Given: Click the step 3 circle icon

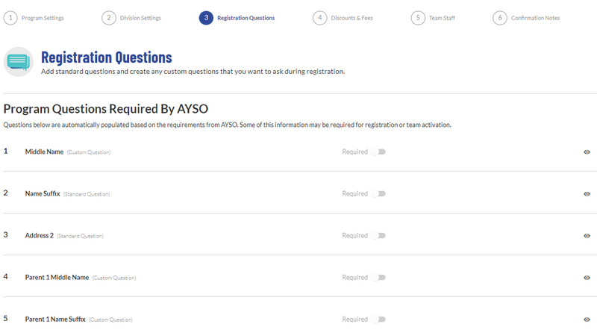Looking at the screenshot, I should click(x=206, y=18).
